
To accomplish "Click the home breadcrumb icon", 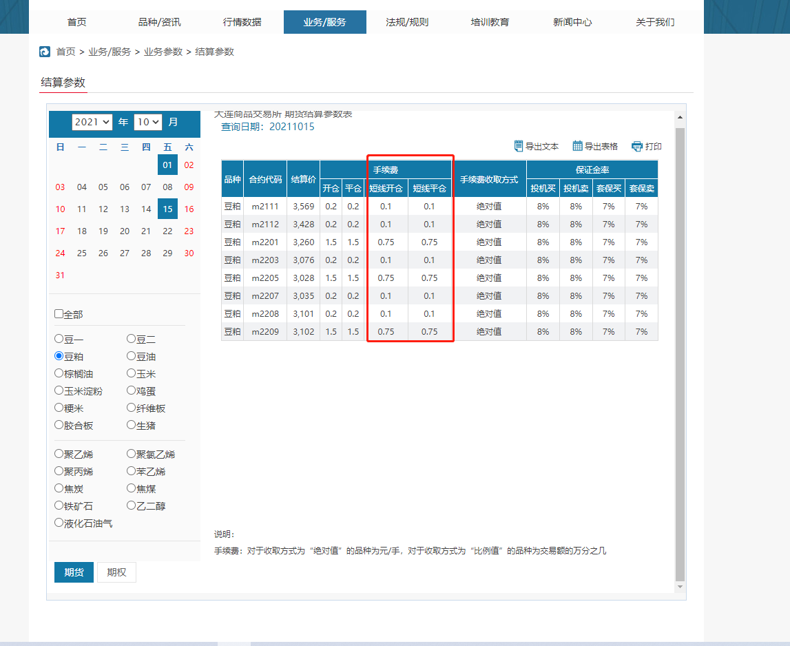I will 45,52.
